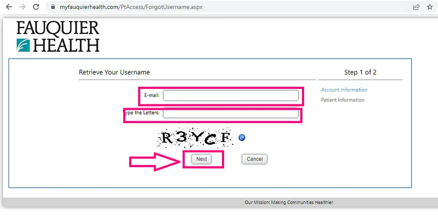The height and width of the screenshot is (215, 438).
Task: Click into the E-mail input field
Action: 231,95
